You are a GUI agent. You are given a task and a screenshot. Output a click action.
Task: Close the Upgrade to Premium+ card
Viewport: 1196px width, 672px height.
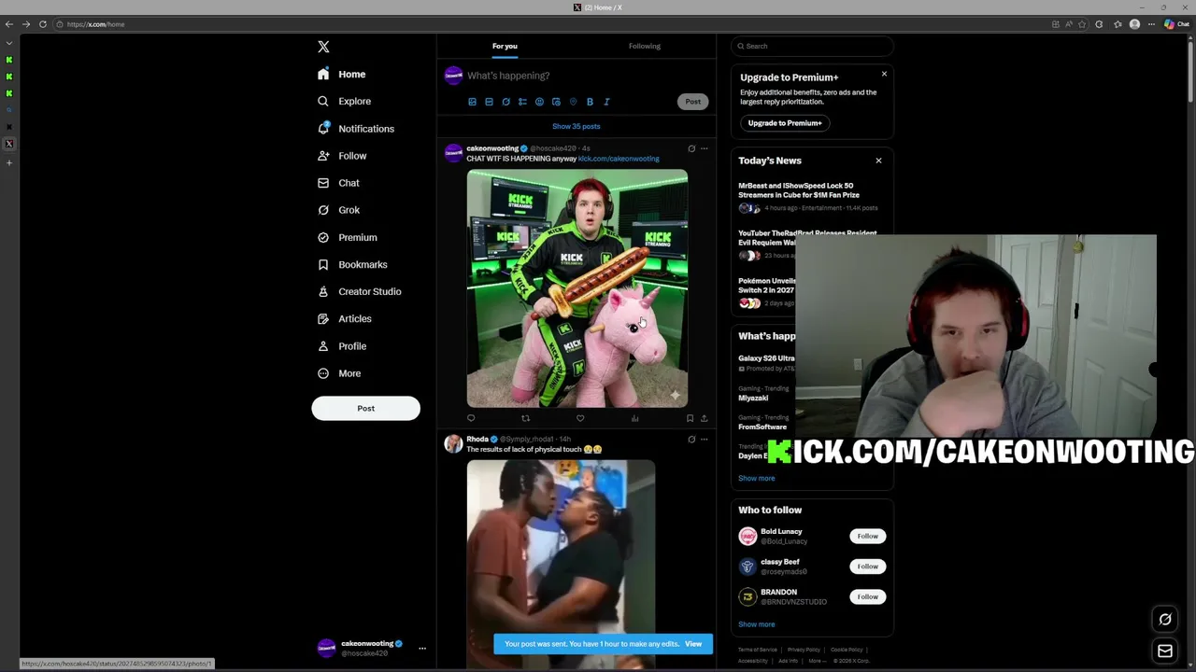pos(884,74)
